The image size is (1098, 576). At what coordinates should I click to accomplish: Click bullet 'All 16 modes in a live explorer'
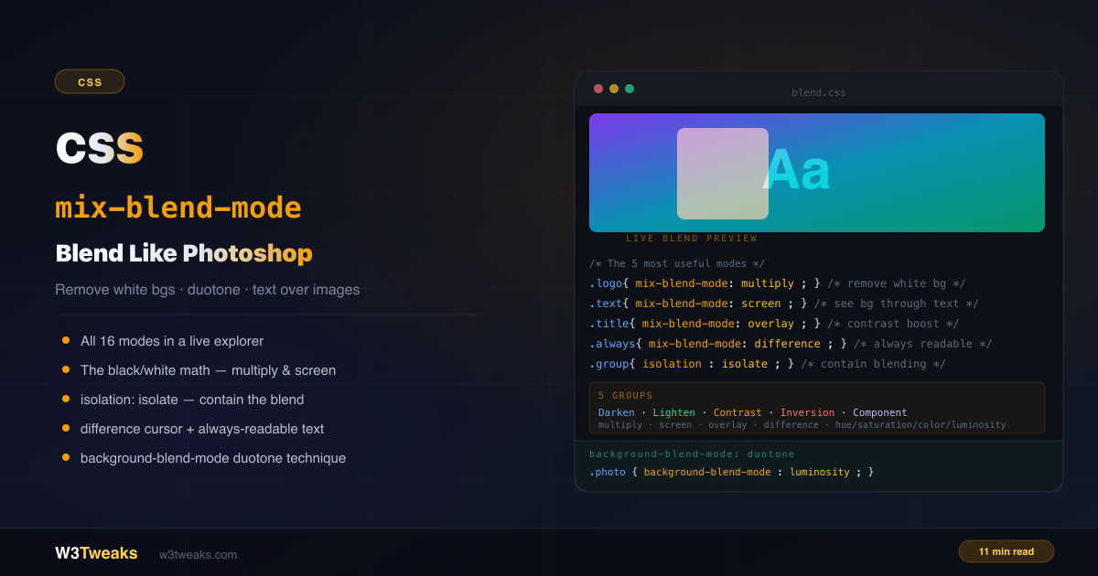click(172, 341)
